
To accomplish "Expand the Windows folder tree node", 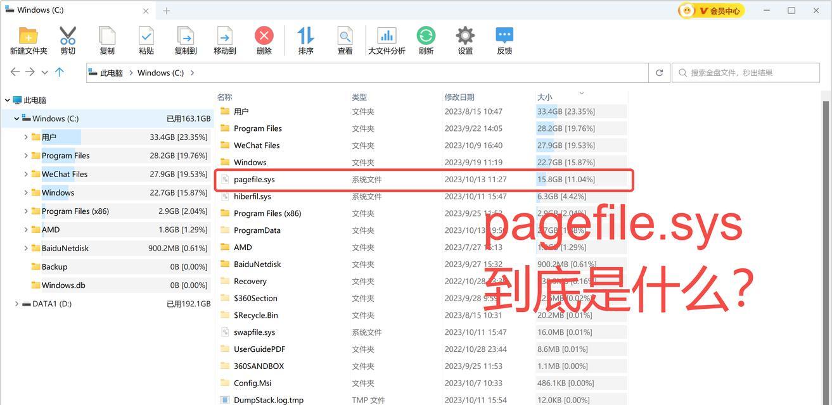I will pyautogui.click(x=26, y=192).
